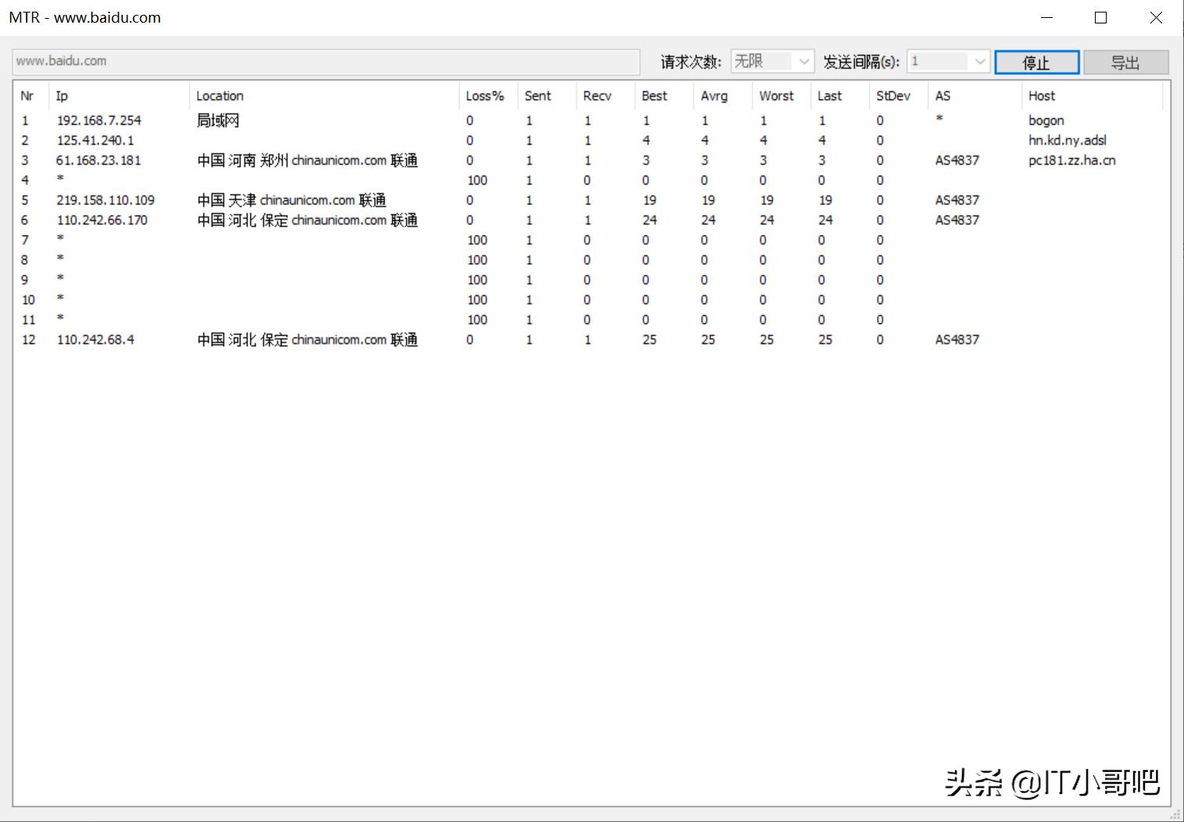Image resolution: width=1184 pixels, height=822 pixels.
Task: Click the pc181.zz.ha.cn host entry
Action: (x=1071, y=160)
